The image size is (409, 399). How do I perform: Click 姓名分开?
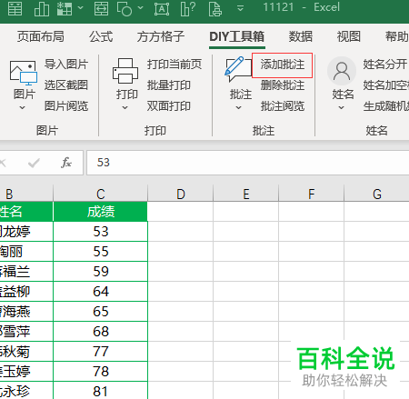click(x=385, y=65)
